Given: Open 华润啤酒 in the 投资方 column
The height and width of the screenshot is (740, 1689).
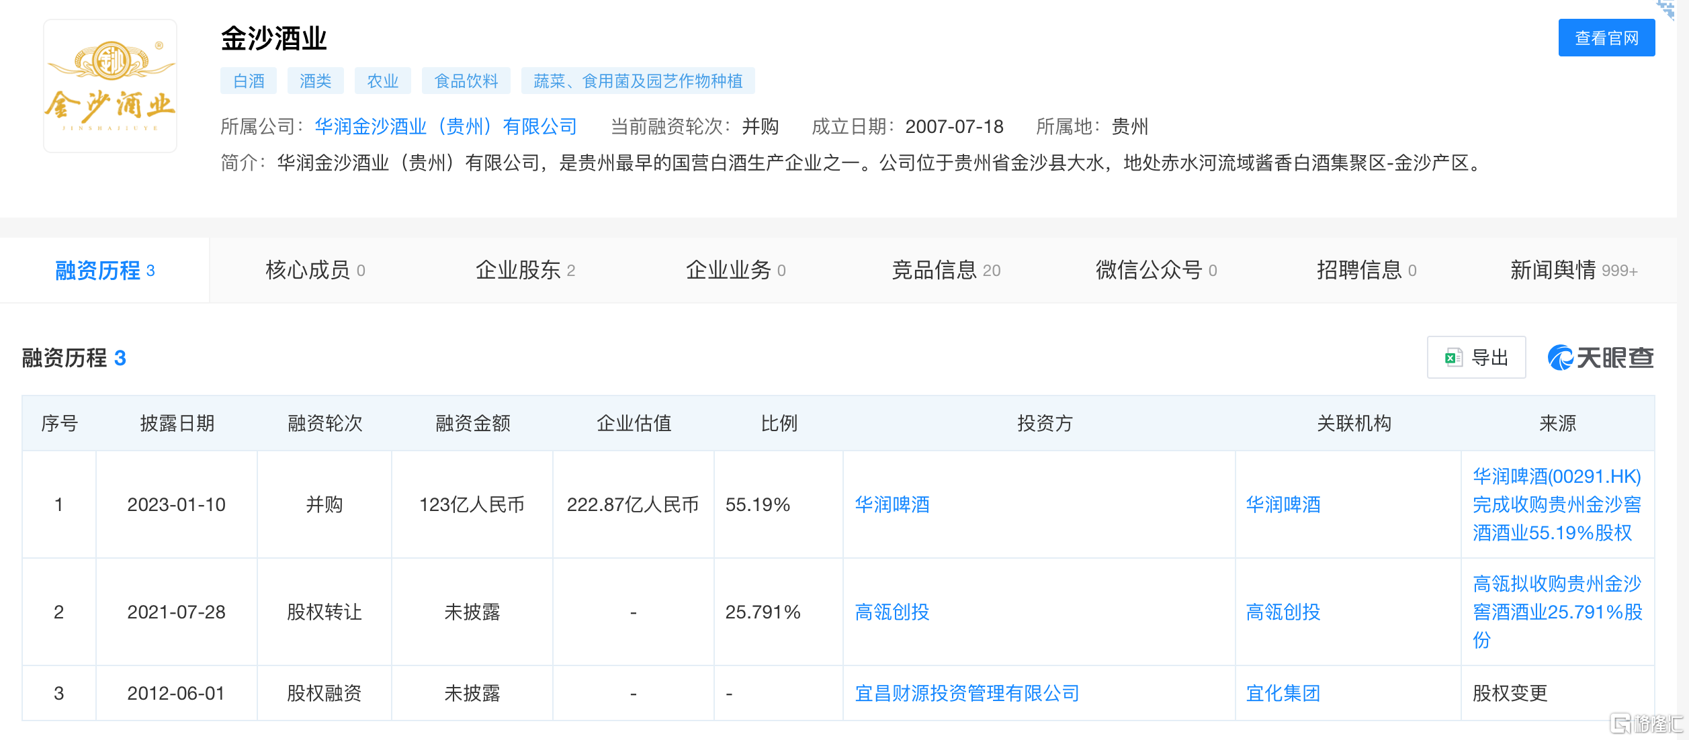Looking at the screenshot, I should tap(892, 504).
